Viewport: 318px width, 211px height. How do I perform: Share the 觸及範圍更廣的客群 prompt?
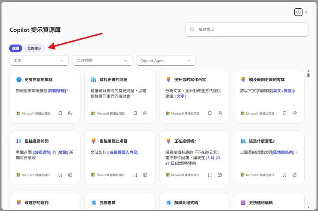(294, 113)
